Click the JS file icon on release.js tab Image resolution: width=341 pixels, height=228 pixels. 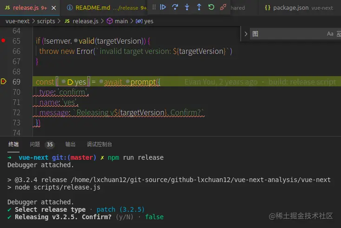pyautogui.click(x=7, y=8)
